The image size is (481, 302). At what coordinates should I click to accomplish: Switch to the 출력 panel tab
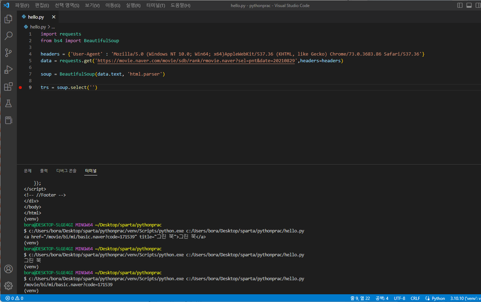[x=44, y=171]
